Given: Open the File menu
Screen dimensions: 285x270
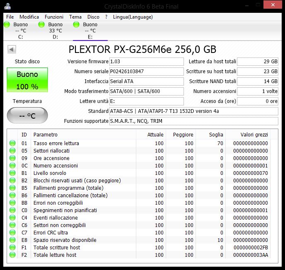Looking at the screenshot, I should tap(10, 17).
